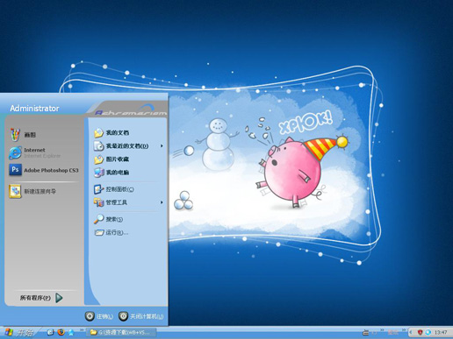Open Adobe Photoshop CS3
The image size is (453, 339).
pyautogui.click(x=44, y=170)
